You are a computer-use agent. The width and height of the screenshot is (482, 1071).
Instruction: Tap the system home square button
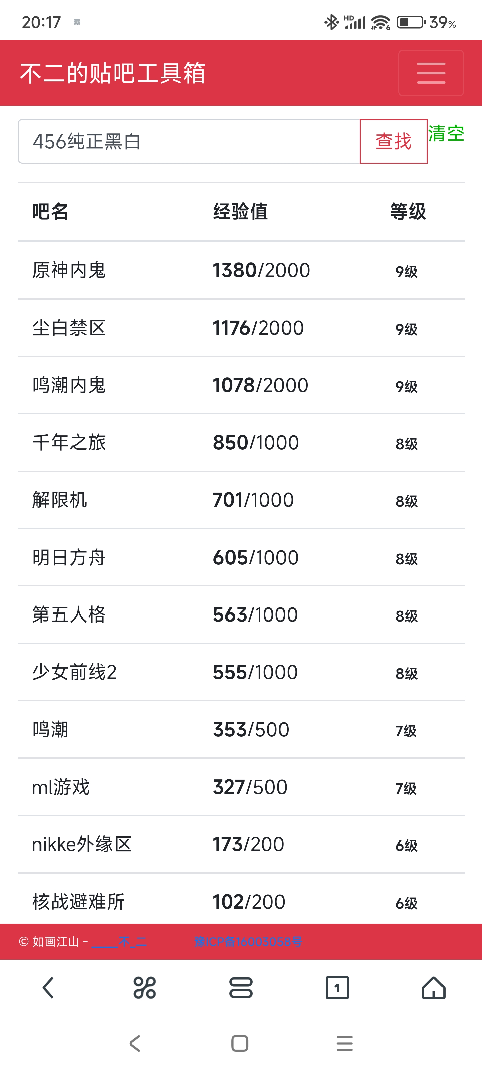pyautogui.click(x=240, y=1043)
